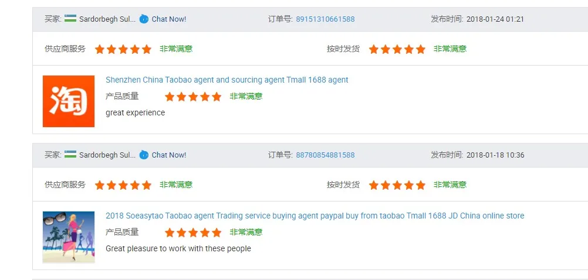The width and height of the screenshot is (588, 280).
Task: Open order number 89151310661588
Action: pos(325,19)
